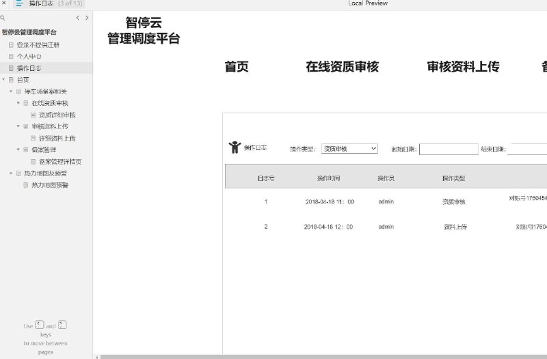Screen dimensions: 547x359
Task: Open 操作类型 dropdown showing 资质审核
Action: tap(349, 149)
